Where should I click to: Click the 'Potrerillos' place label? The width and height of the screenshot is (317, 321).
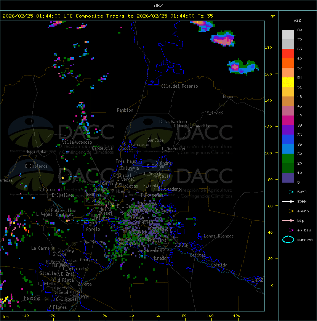64,210
